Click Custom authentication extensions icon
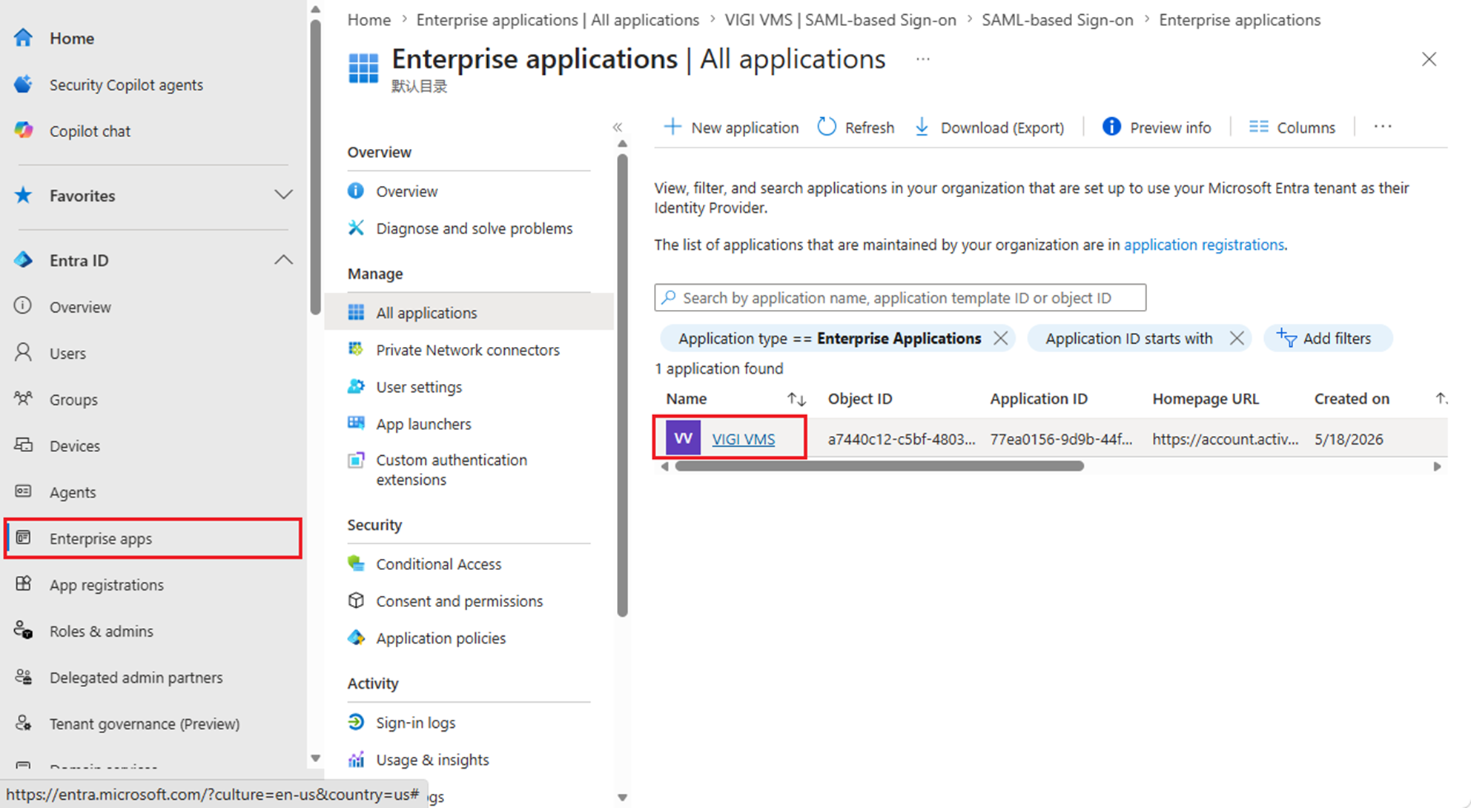Image resolution: width=1471 pixels, height=808 pixels. (x=356, y=460)
